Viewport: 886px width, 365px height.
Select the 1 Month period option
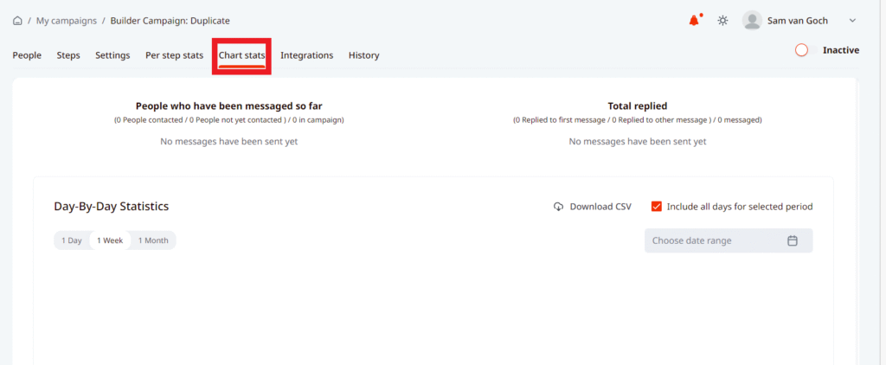click(x=153, y=240)
